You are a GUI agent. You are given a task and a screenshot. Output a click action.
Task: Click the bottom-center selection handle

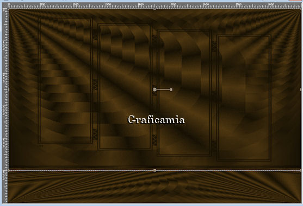tap(154, 170)
